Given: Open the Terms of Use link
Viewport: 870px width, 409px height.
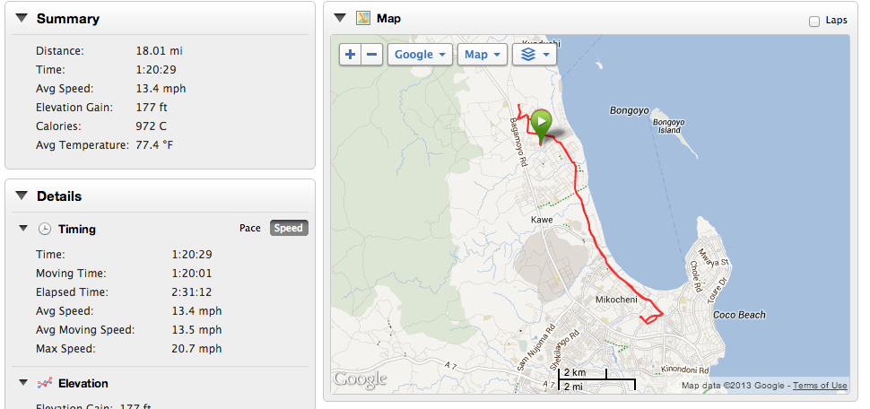Looking at the screenshot, I should point(820,386).
